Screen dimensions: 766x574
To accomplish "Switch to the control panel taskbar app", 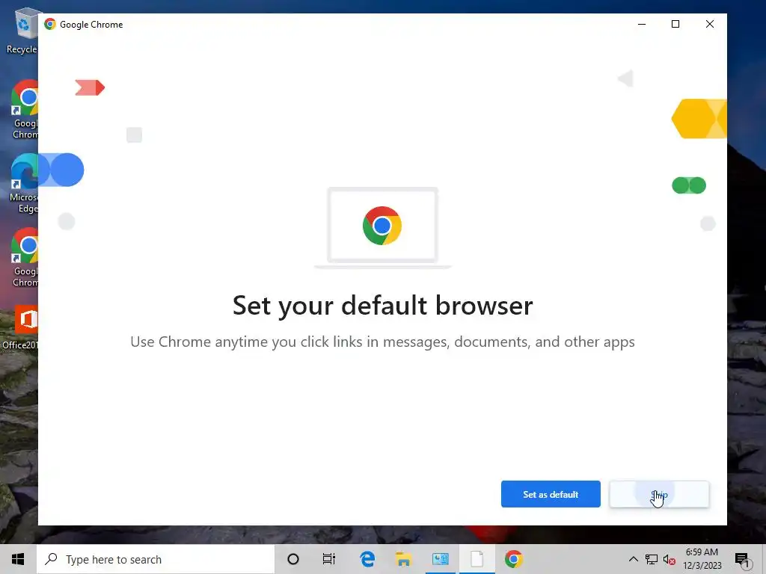I will tap(440, 559).
